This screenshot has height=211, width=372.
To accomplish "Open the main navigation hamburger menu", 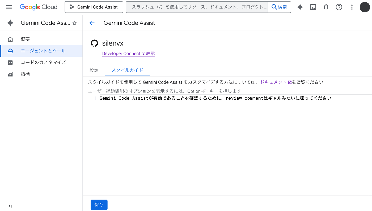I will (9, 7).
